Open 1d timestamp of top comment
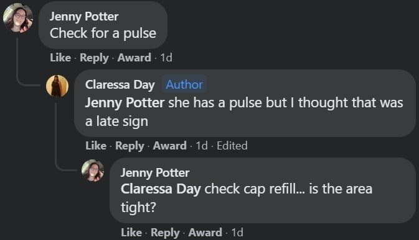Viewport: 419px width, 240px height. 166,58
